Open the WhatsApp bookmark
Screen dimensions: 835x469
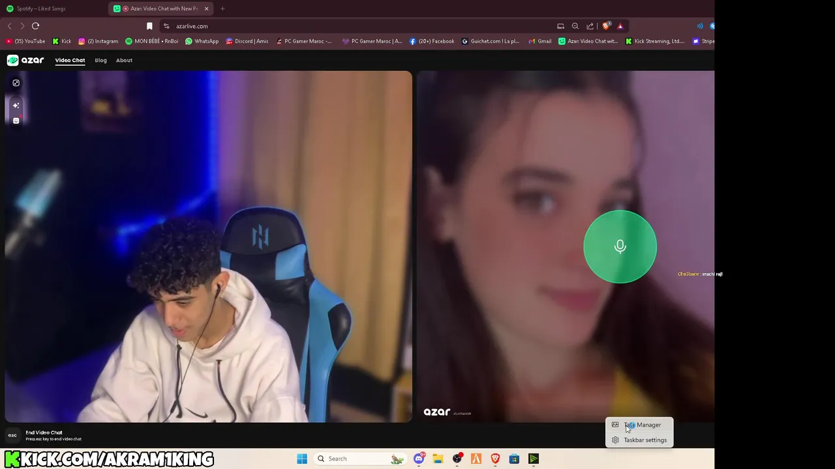[x=202, y=41]
